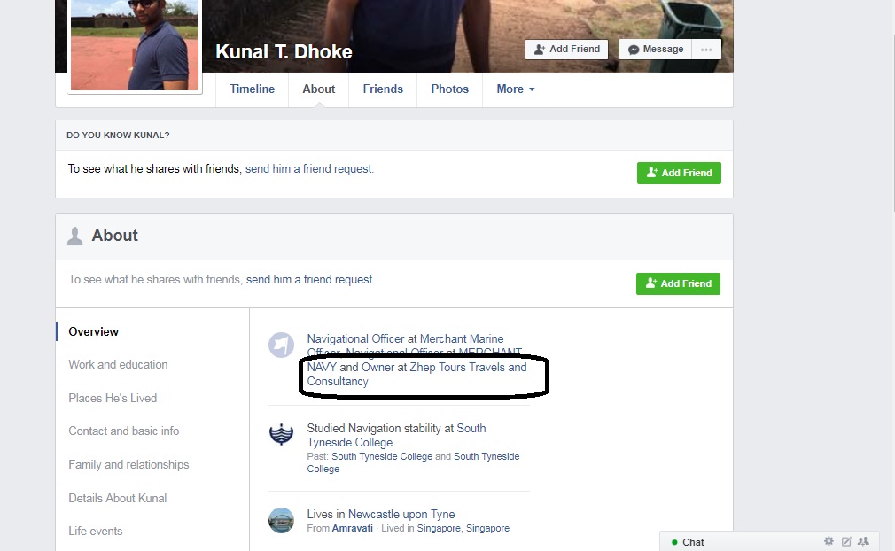Click the Newcastle upon Tyne location thumbnail

282,520
